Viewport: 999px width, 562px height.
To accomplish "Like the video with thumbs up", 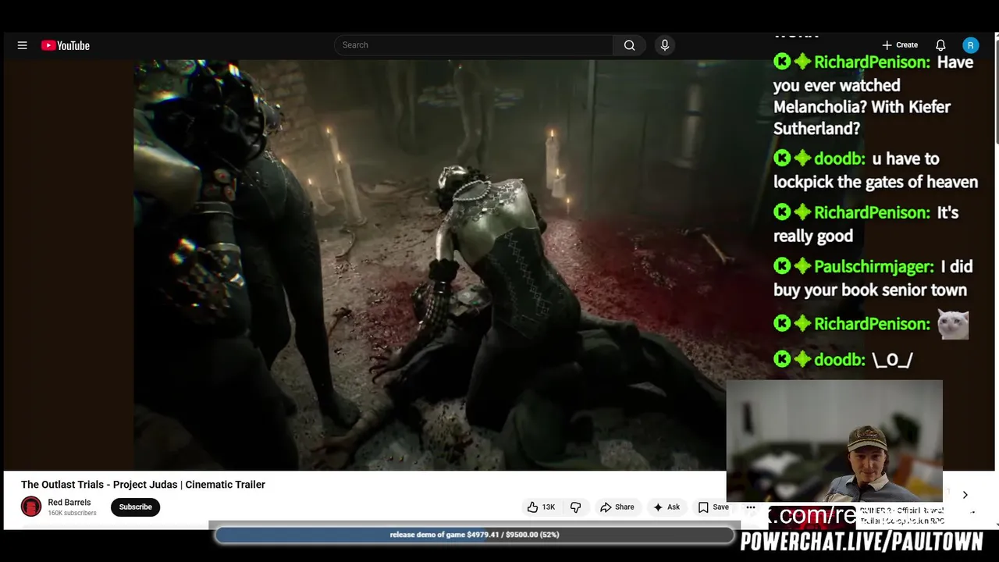I will click(541, 507).
